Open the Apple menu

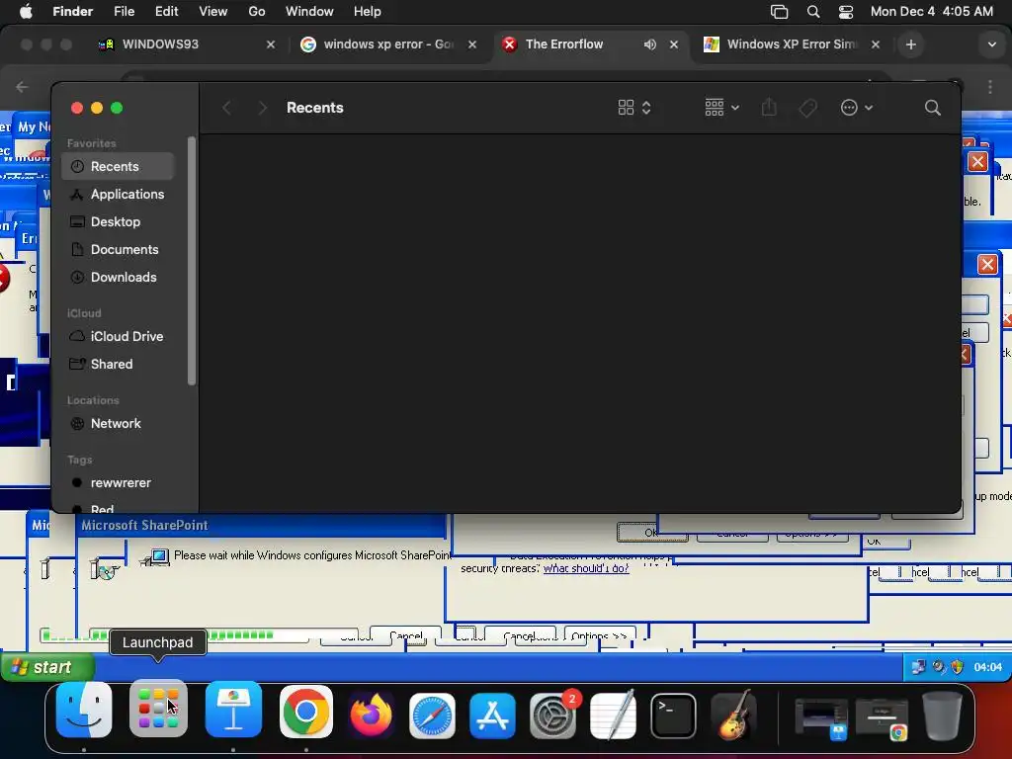coord(26,12)
